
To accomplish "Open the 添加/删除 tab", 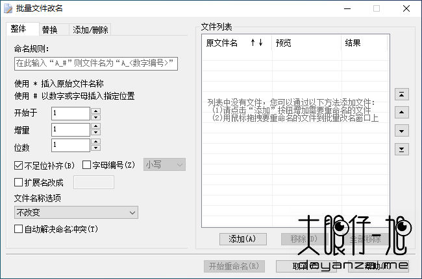I will click(90, 30).
